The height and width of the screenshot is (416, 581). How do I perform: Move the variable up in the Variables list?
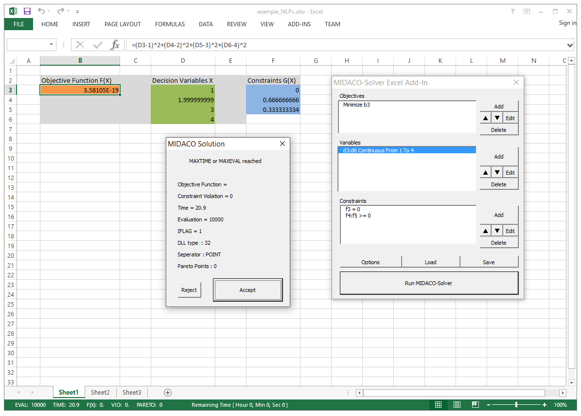(x=485, y=173)
